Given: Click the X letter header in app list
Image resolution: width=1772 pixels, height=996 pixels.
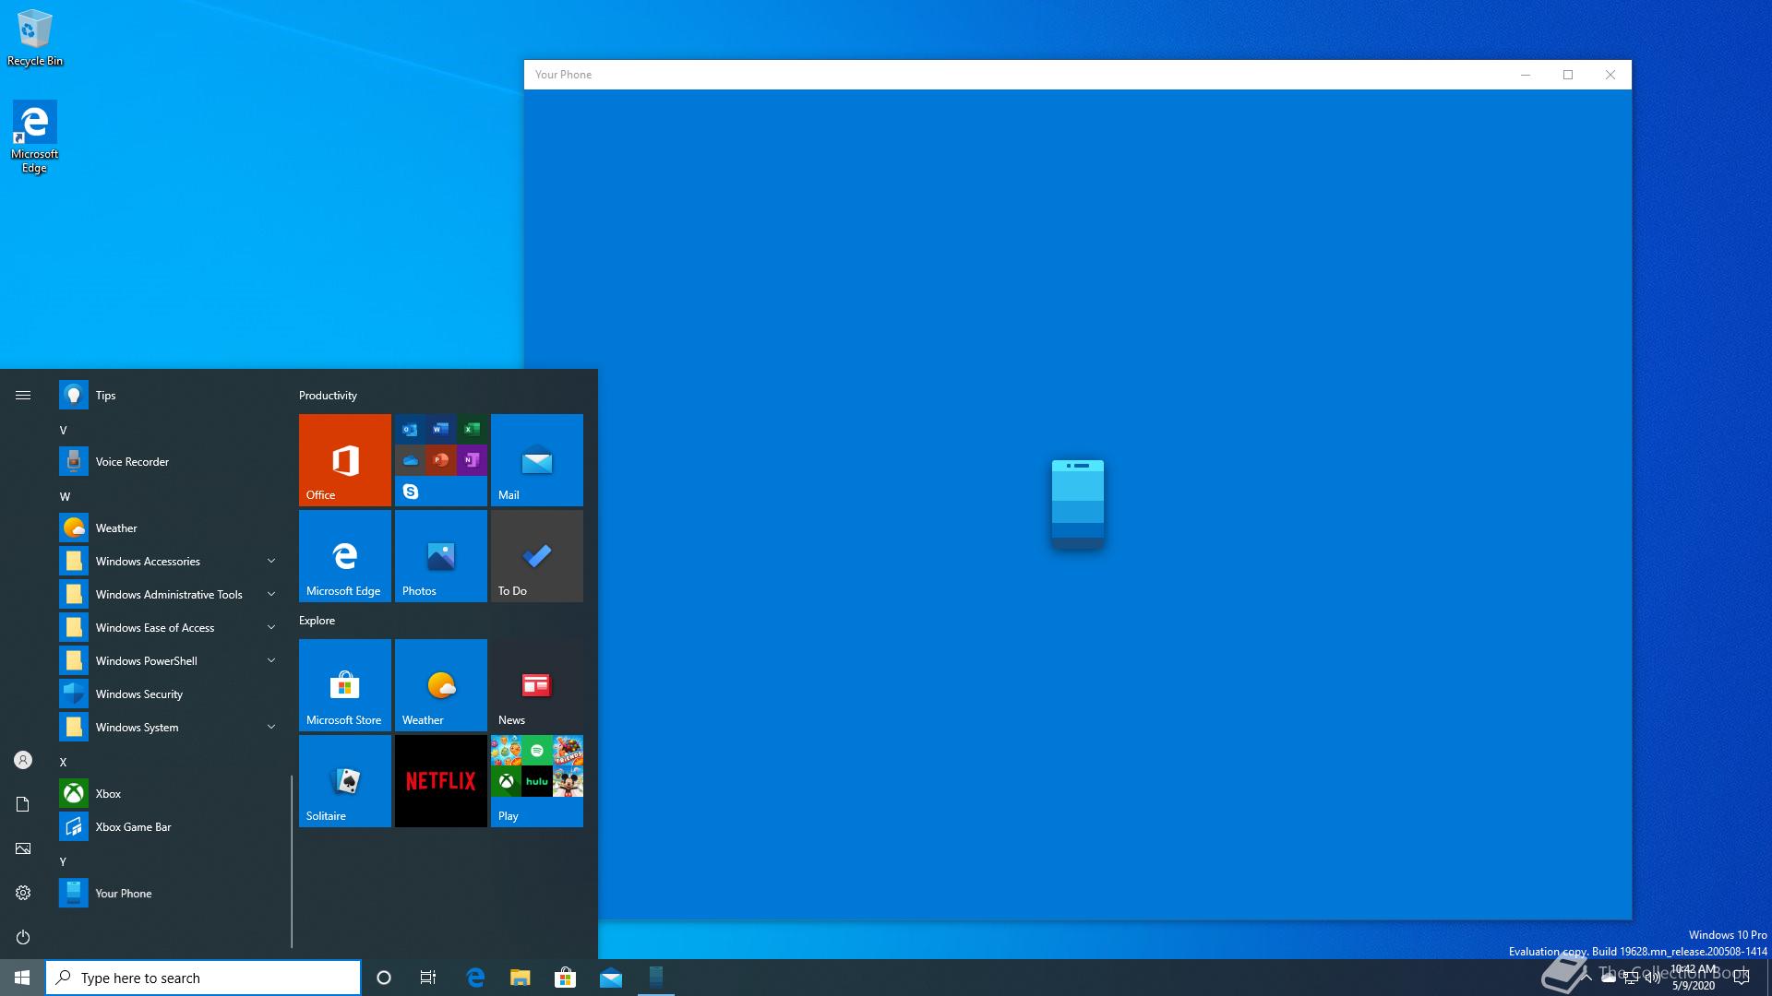Looking at the screenshot, I should [64, 762].
